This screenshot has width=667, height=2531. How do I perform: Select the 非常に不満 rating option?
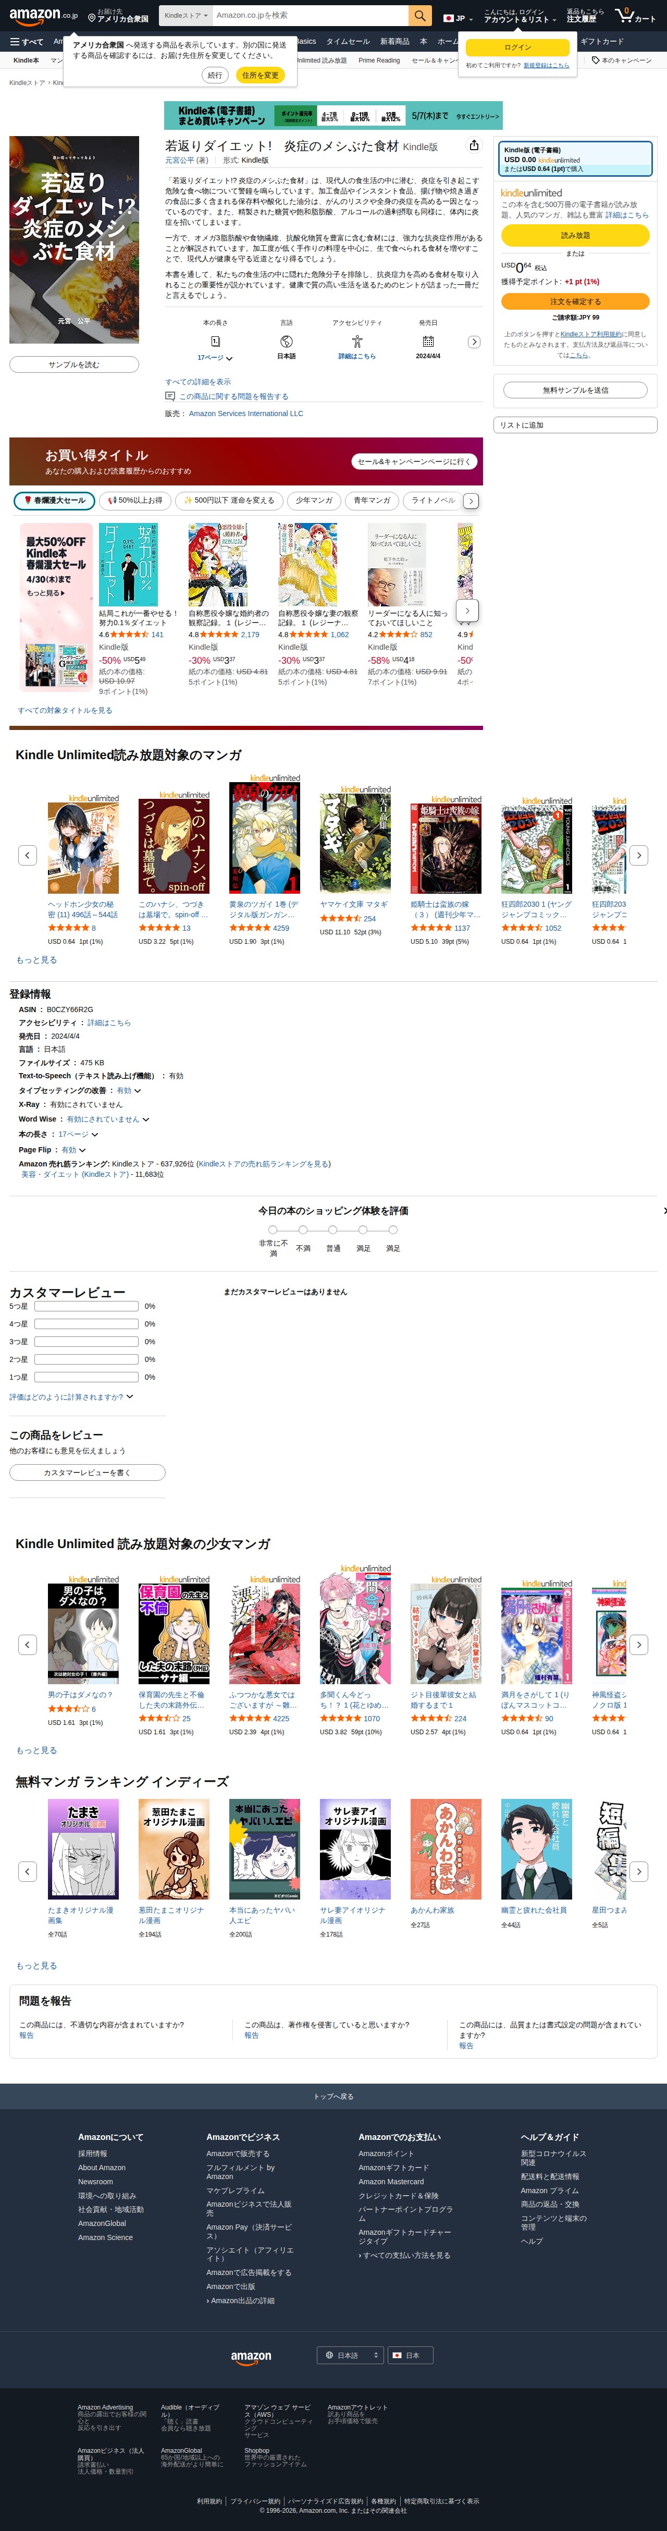tap(272, 1229)
